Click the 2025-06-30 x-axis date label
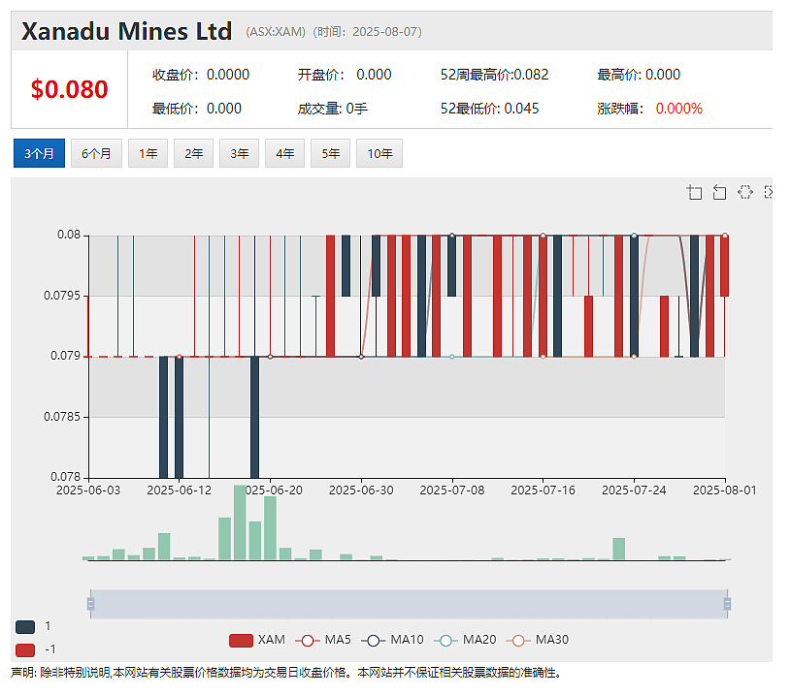 [x=361, y=490]
